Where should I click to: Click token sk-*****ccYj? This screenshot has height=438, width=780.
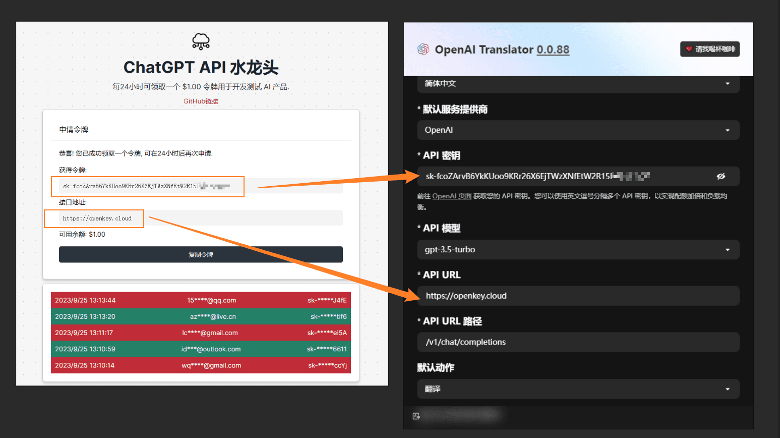[x=328, y=365]
